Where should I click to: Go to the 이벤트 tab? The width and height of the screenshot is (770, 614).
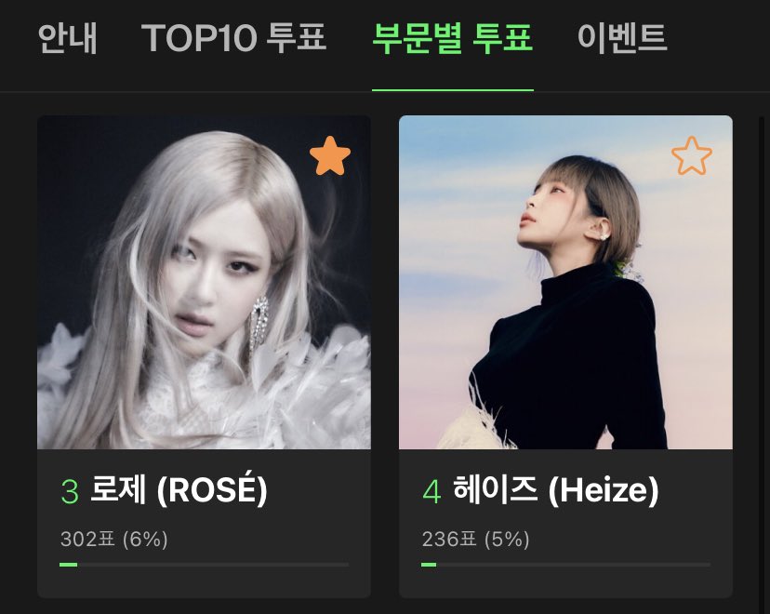tap(622, 38)
